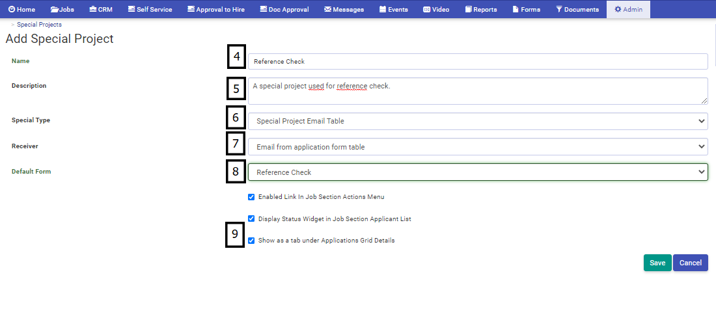
Task: Open the Messages menu
Action: (x=344, y=9)
